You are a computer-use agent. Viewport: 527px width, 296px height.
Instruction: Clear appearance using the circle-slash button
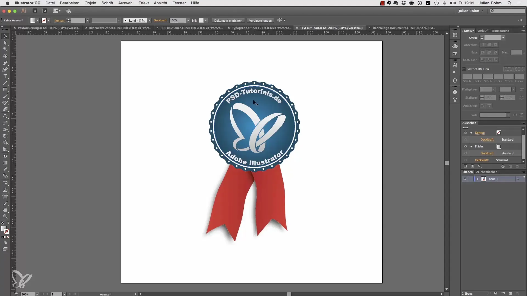503,166
